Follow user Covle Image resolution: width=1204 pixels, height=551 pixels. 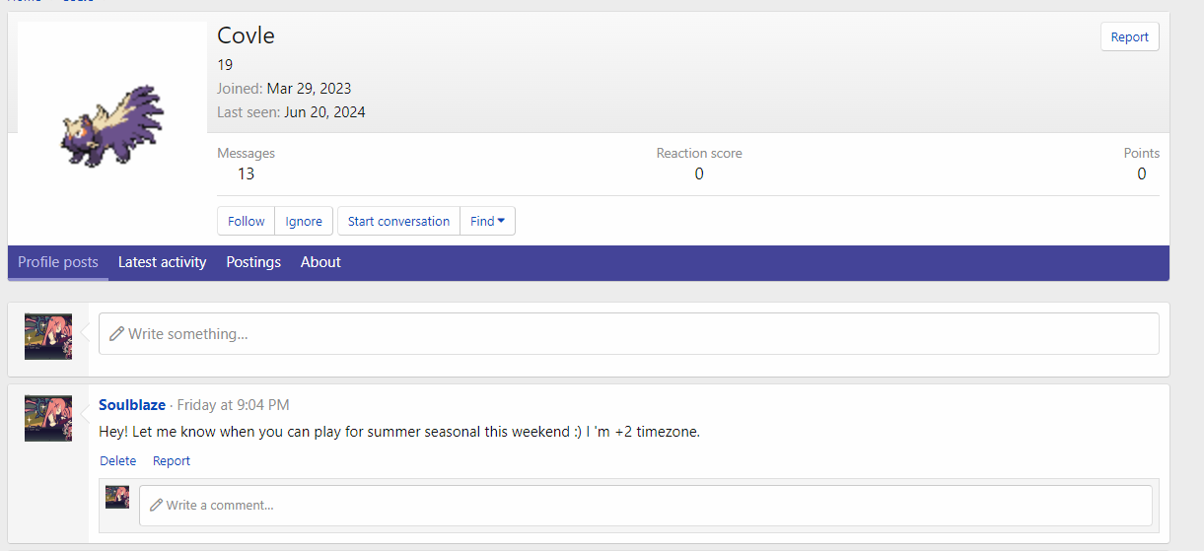(246, 221)
